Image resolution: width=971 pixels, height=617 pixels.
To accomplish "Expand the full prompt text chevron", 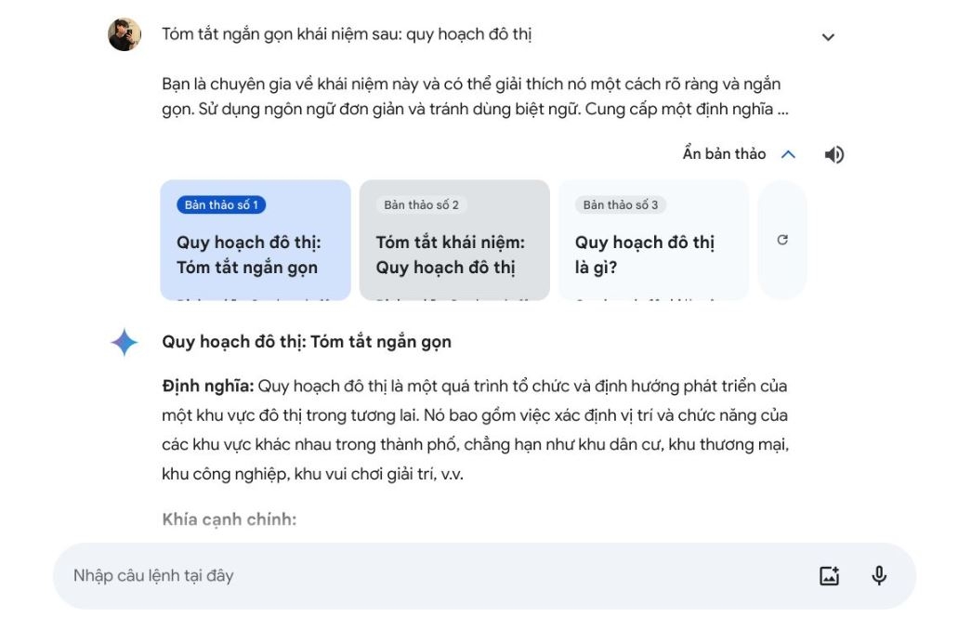I will pyautogui.click(x=828, y=37).
